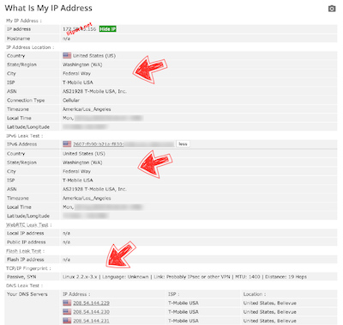Click the 'IPv6 Leak Test' section label
343x325 pixels.
pyautogui.click(x=25, y=136)
